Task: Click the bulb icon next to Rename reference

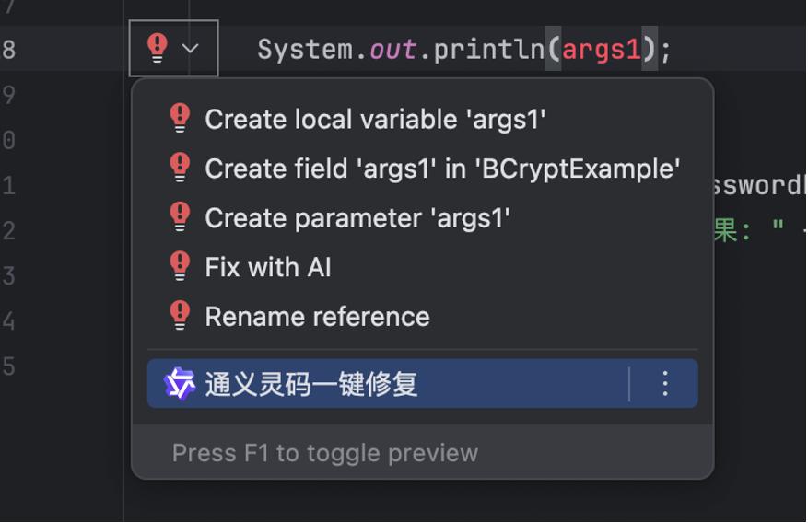Action: (x=180, y=315)
